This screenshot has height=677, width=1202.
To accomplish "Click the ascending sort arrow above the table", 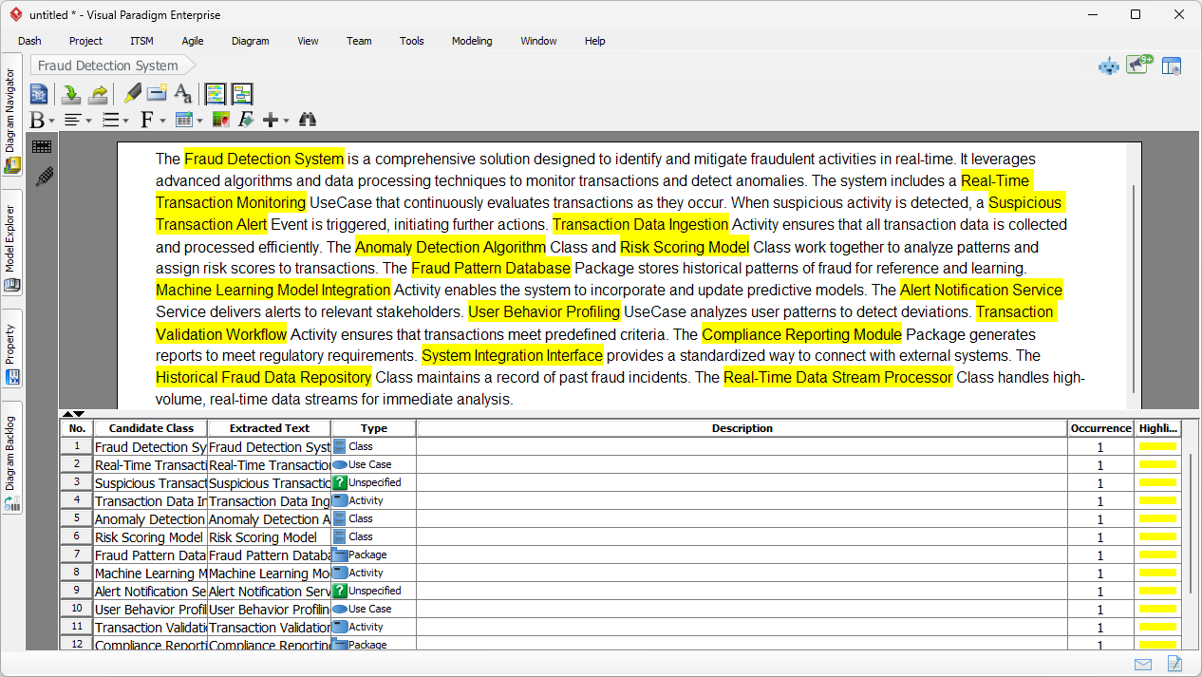I will (66, 413).
